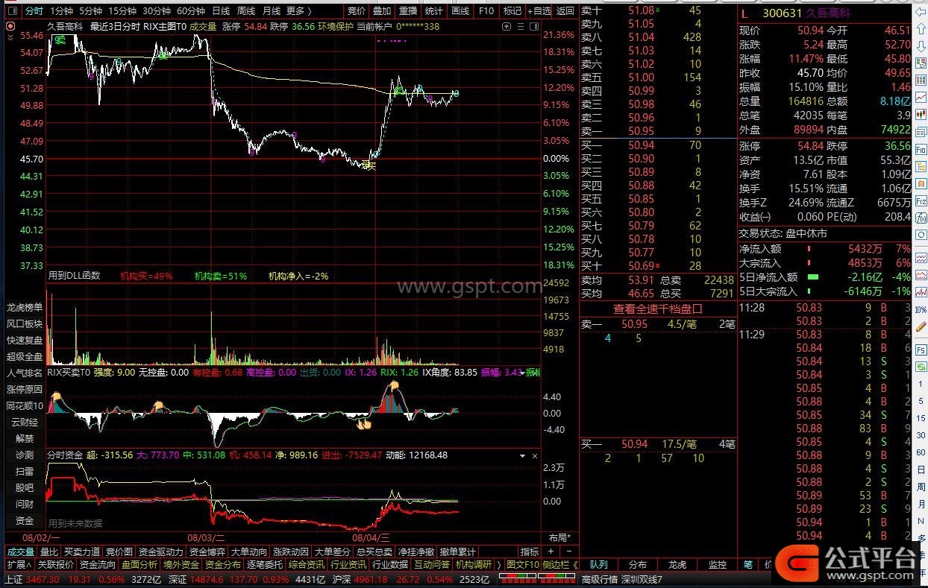Open 机构调研 bottom tab

474,565
